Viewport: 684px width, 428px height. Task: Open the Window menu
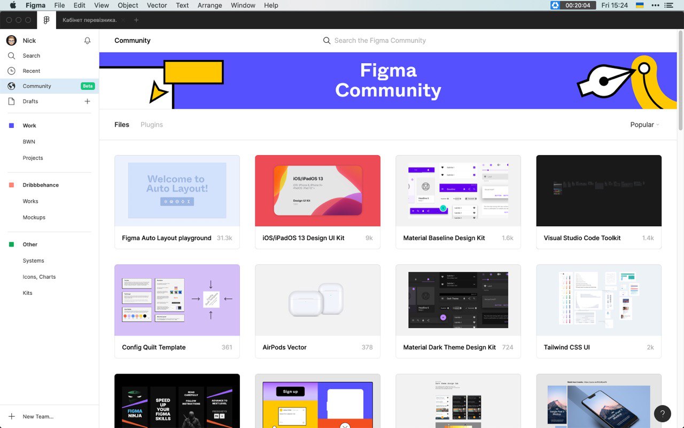[x=243, y=5]
